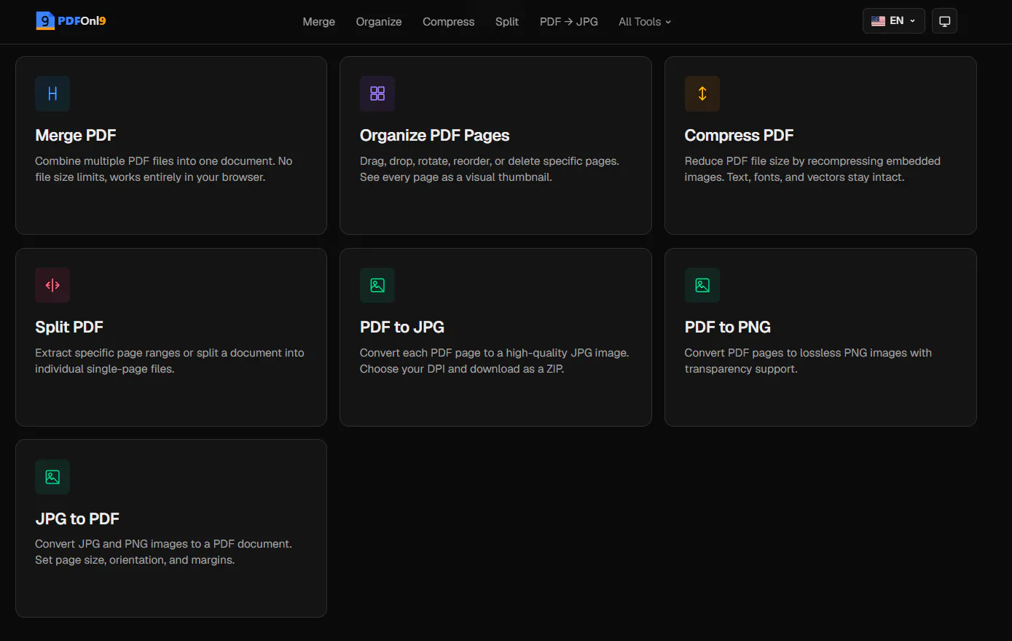1012x641 pixels.
Task: Open PDF → JPG from the navigation bar
Action: click(569, 22)
